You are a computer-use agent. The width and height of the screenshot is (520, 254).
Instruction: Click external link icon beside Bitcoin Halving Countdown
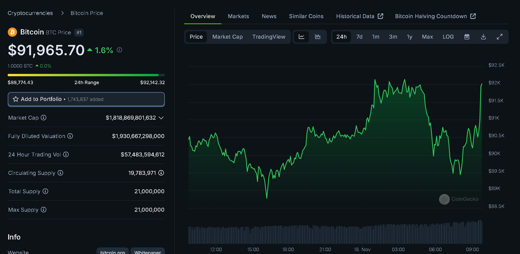[473, 16]
